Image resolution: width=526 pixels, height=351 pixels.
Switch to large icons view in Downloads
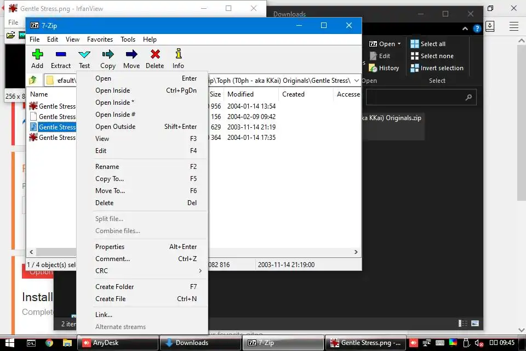475,323
